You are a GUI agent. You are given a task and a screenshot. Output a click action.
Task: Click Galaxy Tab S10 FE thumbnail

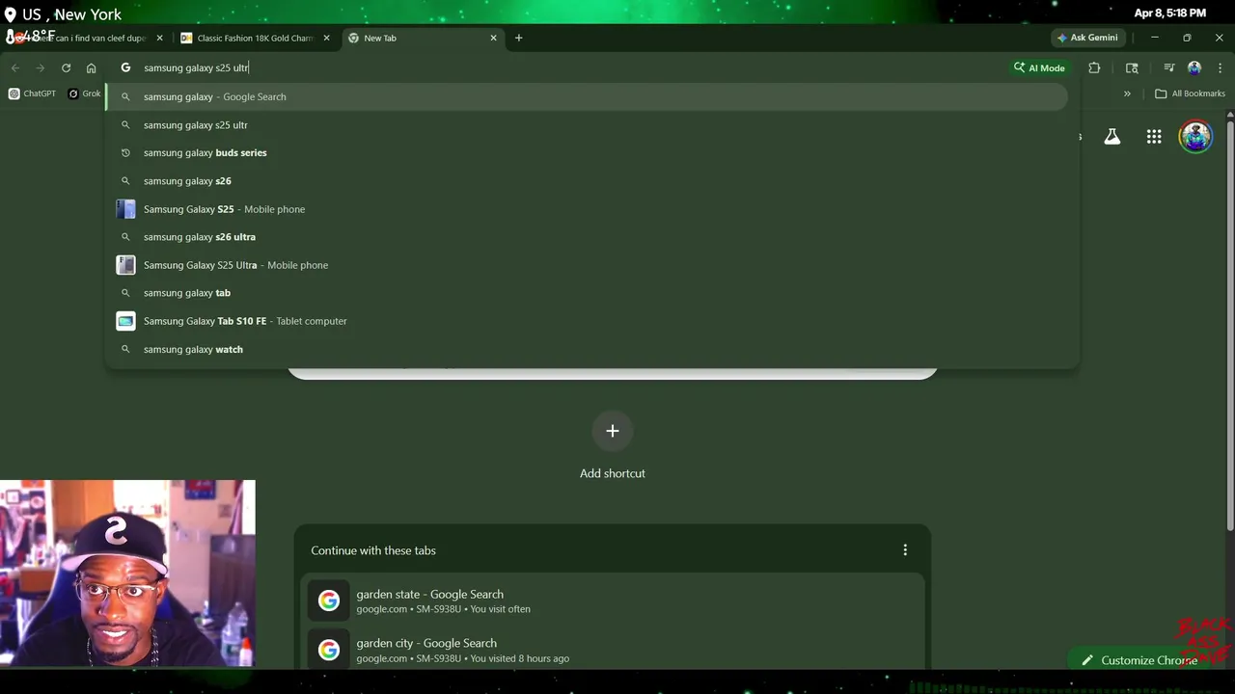point(125,321)
